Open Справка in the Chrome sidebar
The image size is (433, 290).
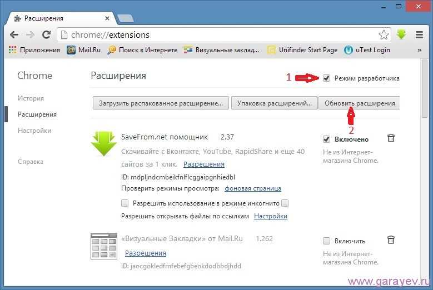click(x=31, y=162)
